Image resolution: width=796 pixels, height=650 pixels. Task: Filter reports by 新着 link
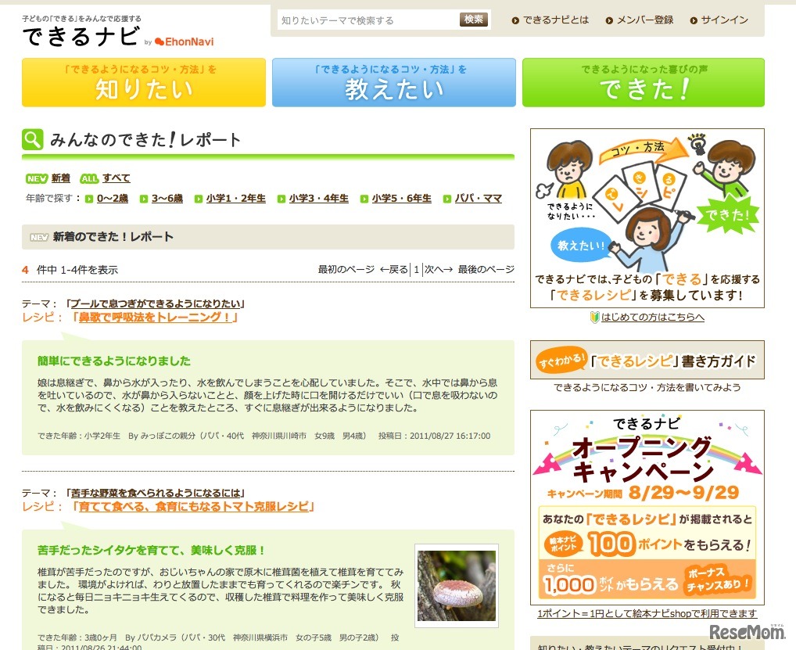(x=60, y=178)
